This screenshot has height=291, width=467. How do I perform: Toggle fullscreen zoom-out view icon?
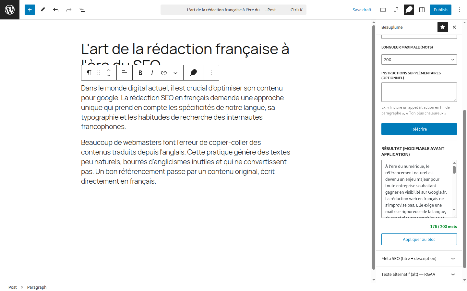click(x=396, y=10)
